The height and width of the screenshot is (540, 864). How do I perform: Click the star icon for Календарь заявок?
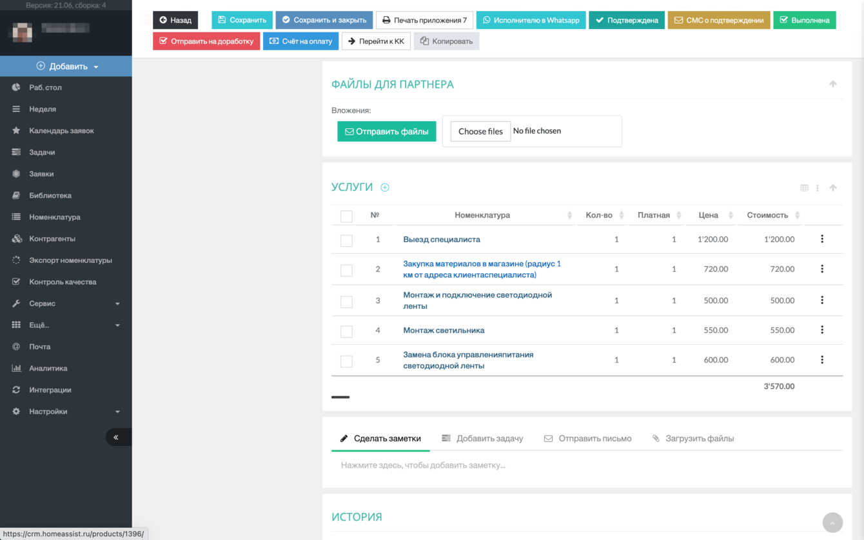click(x=16, y=131)
